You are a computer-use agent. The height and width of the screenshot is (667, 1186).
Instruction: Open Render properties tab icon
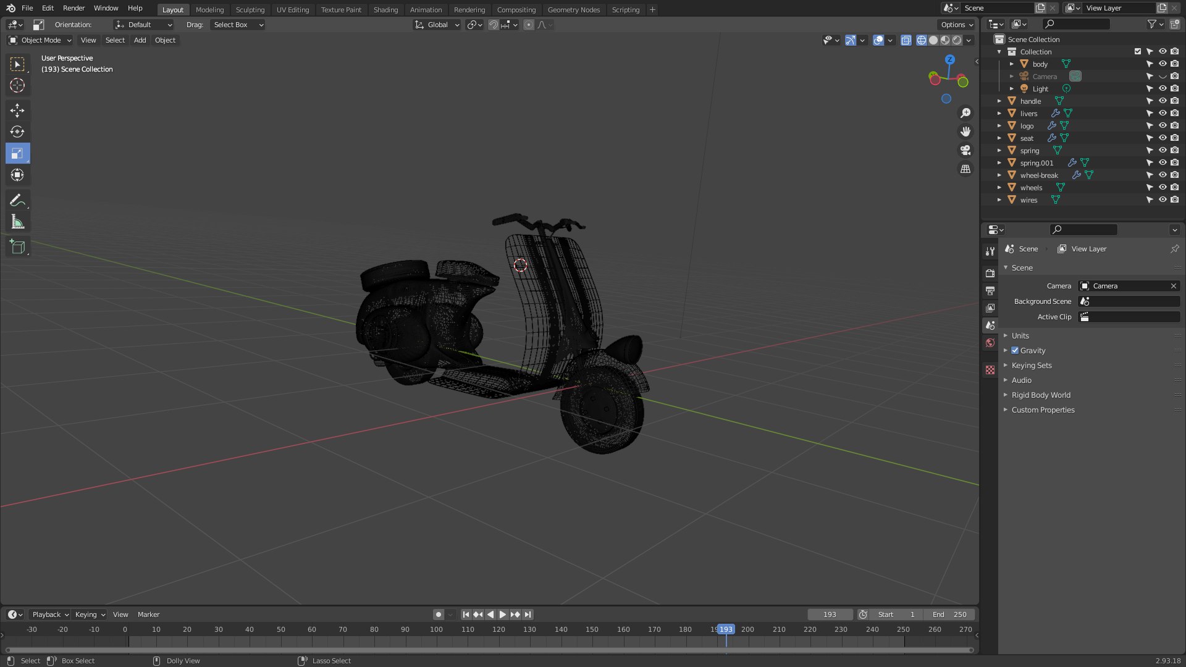(990, 273)
